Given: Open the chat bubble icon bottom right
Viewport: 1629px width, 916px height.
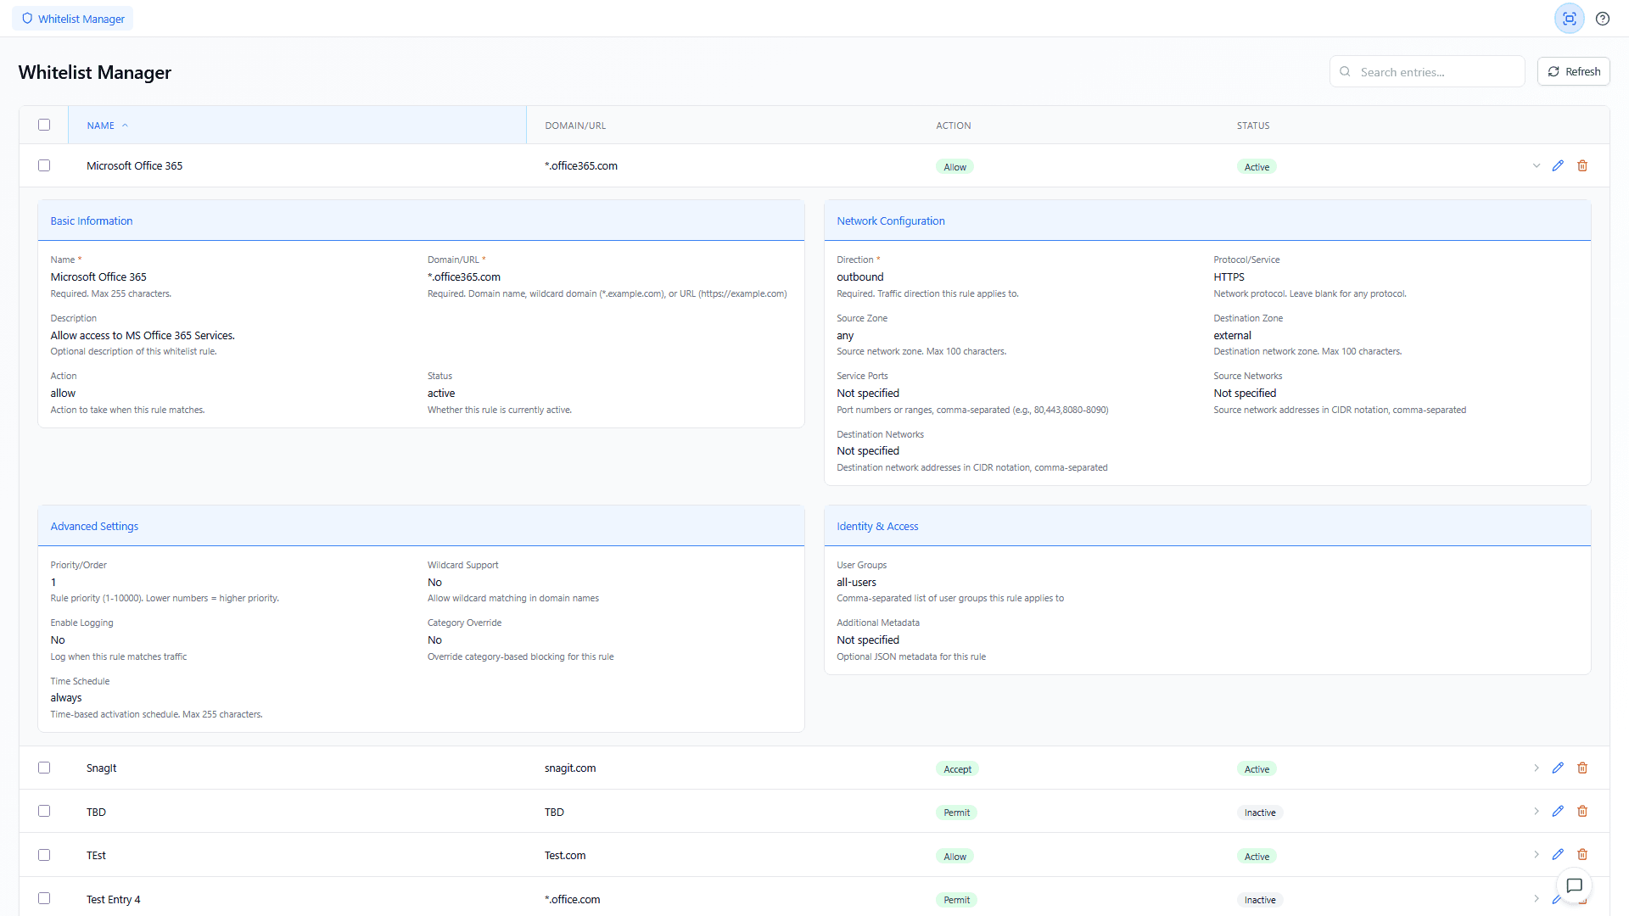Looking at the screenshot, I should click(x=1575, y=886).
